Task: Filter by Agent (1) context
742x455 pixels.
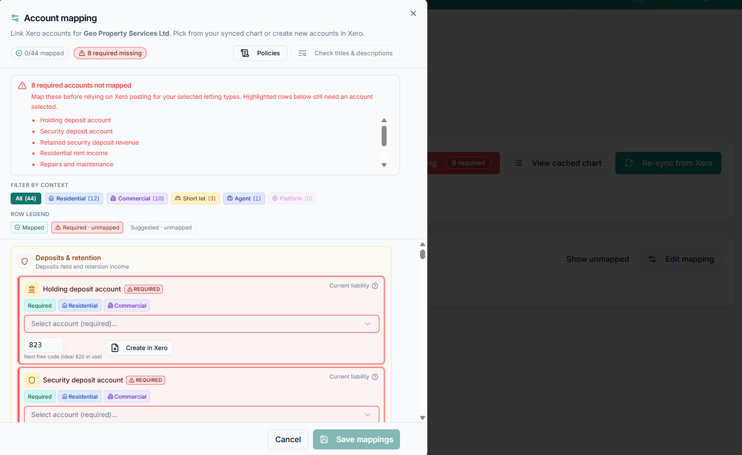Action: pos(244,198)
